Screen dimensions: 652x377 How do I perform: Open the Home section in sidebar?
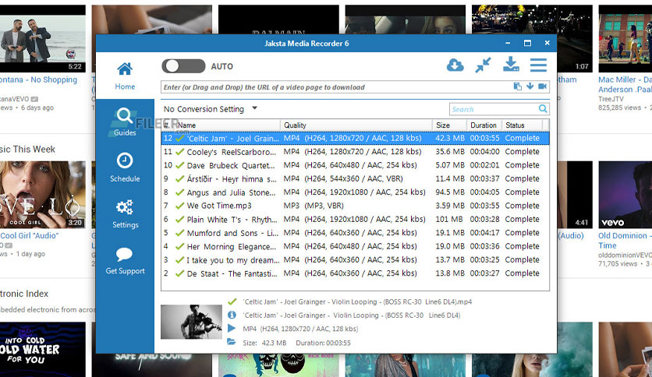[125, 76]
